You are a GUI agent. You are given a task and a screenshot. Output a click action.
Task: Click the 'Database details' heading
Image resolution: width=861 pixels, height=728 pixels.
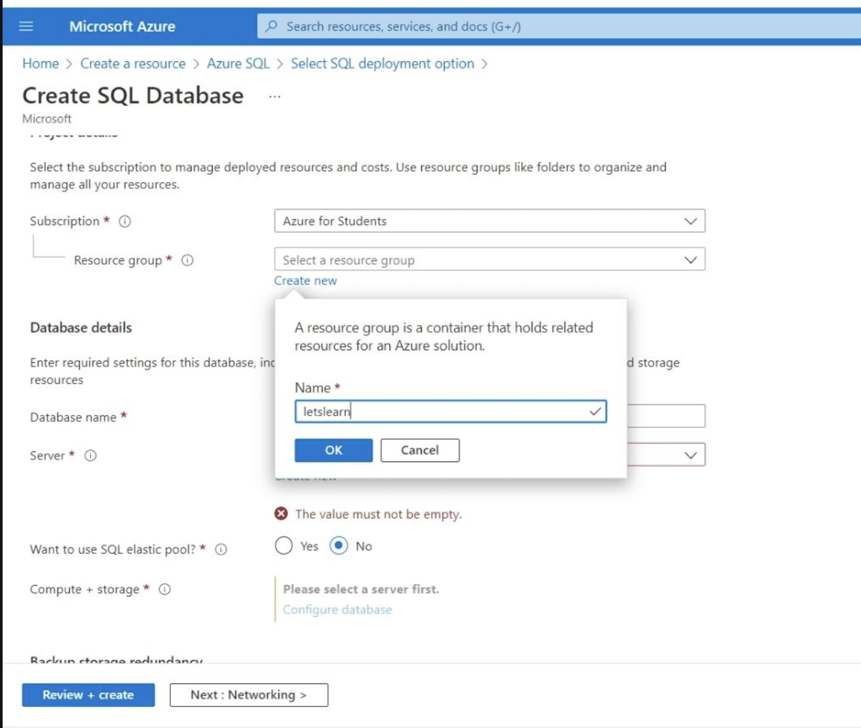81,327
